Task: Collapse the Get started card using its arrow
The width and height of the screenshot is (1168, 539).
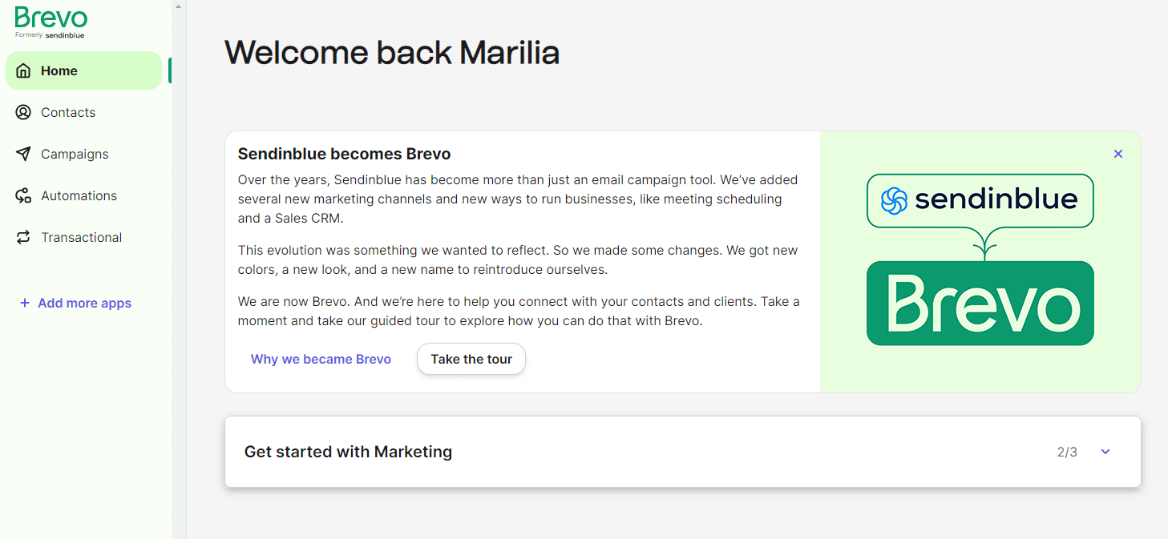Action: point(1105,452)
